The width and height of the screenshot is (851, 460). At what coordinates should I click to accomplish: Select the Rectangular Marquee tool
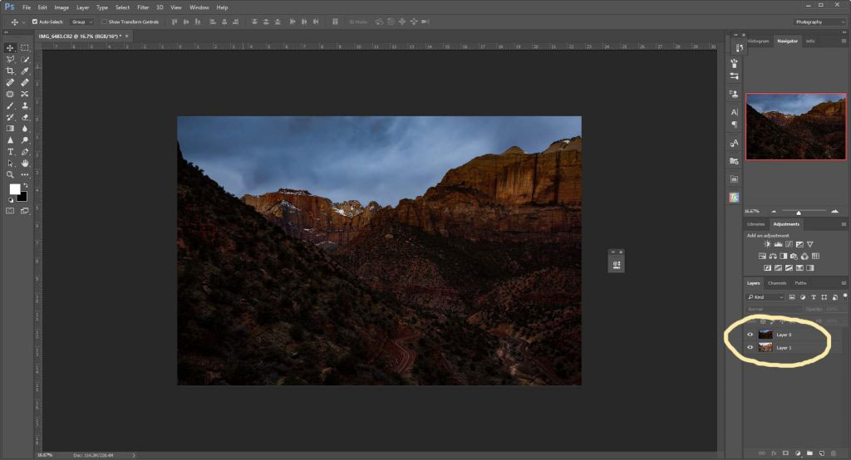coord(25,48)
